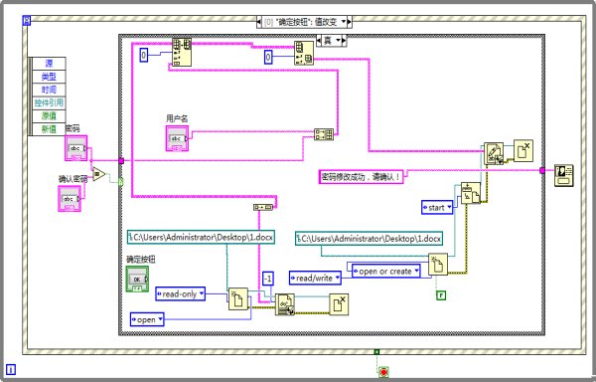Click the Equal comparison triangle node
Image resolution: width=596 pixels, height=382 pixels.
tap(98, 174)
